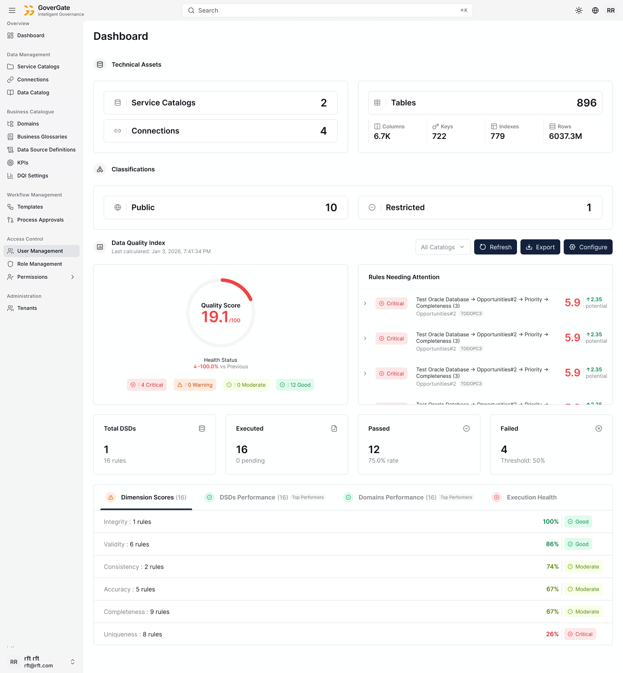Open the language globe icon

[595, 10]
